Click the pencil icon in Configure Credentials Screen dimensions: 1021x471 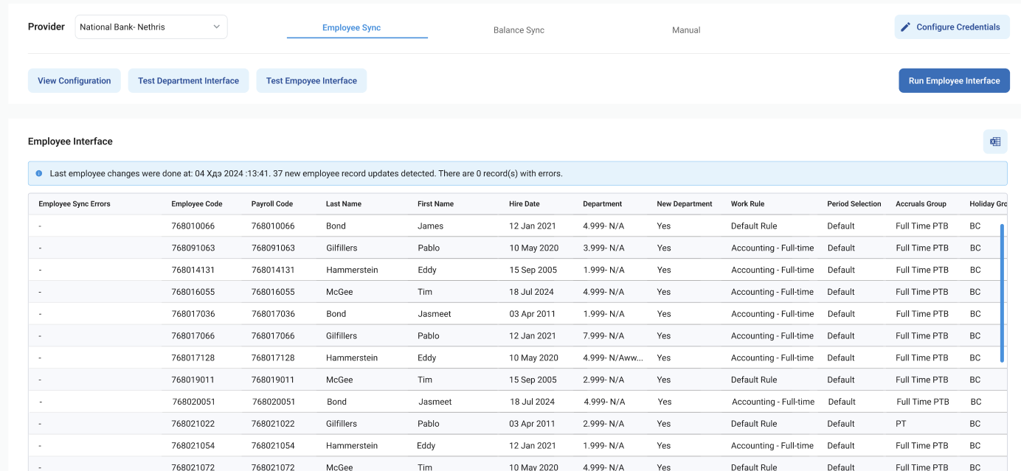[905, 27]
